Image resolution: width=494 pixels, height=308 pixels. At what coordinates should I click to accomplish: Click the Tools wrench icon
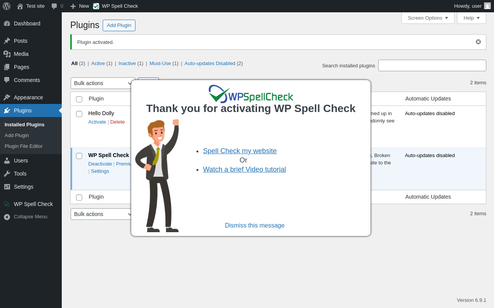[x=7, y=174]
